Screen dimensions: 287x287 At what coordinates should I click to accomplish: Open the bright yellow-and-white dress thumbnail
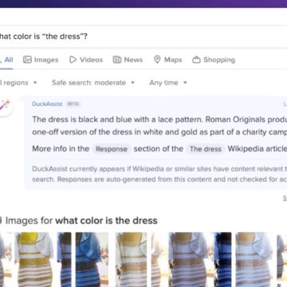click(x=33, y=260)
